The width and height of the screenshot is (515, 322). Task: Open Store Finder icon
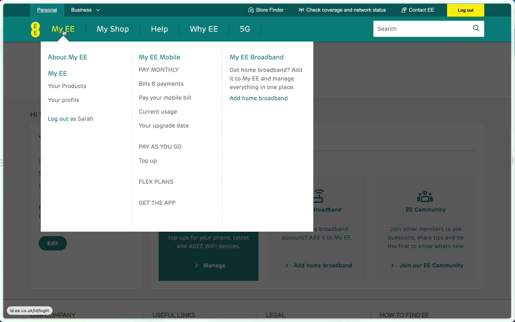pos(250,10)
